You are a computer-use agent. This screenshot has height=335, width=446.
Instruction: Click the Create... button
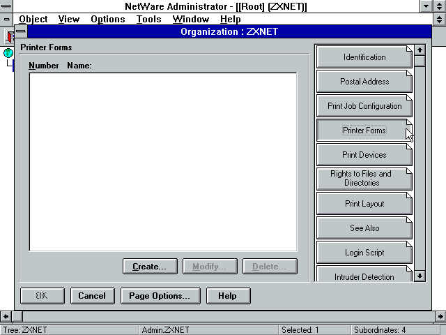click(x=150, y=267)
